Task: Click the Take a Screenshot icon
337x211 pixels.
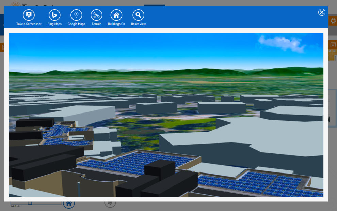Action: tap(29, 15)
